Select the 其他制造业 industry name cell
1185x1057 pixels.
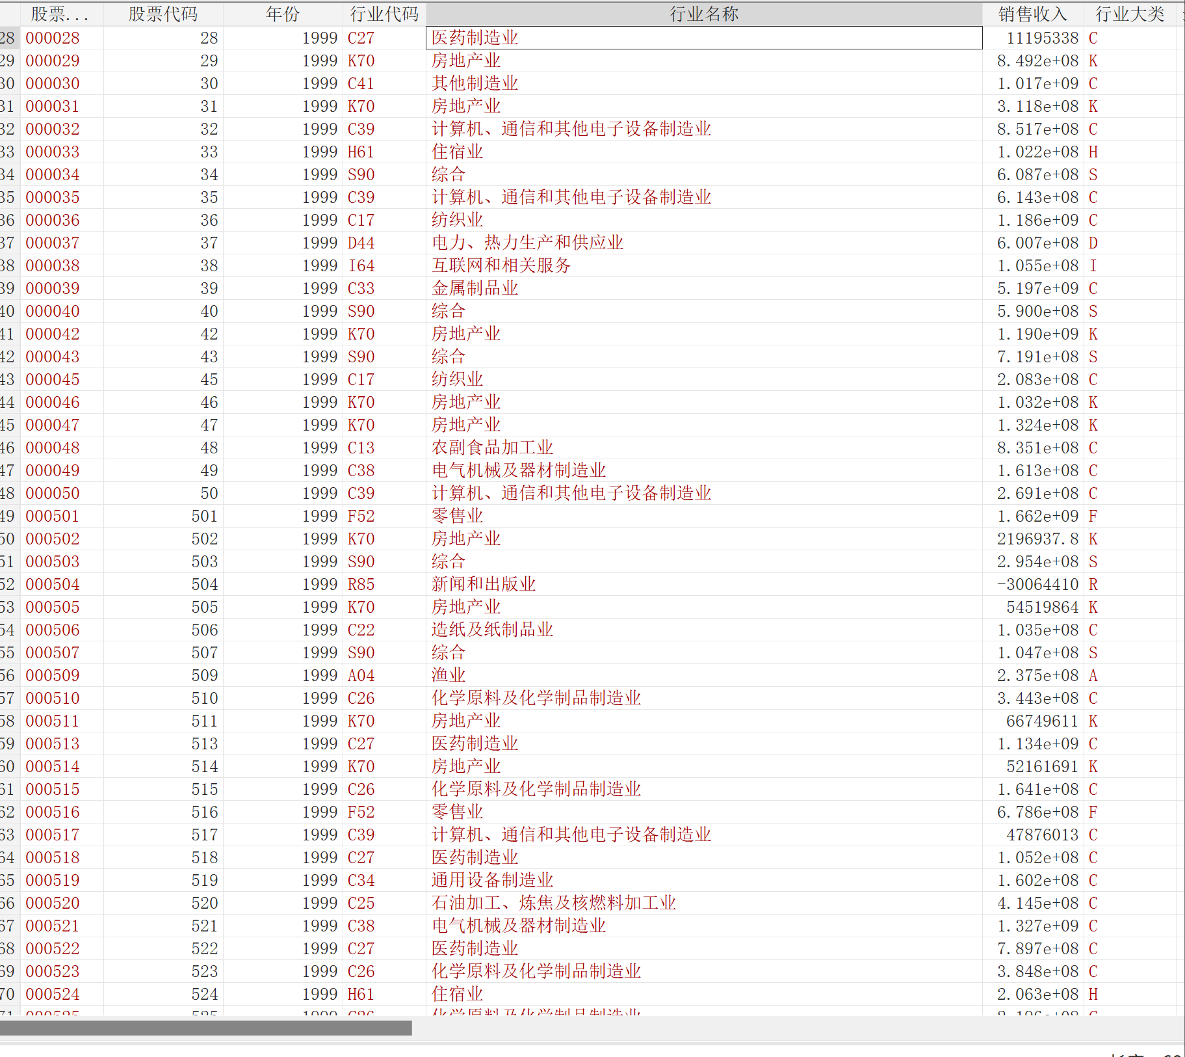pyautogui.click(x=475, y=83)
